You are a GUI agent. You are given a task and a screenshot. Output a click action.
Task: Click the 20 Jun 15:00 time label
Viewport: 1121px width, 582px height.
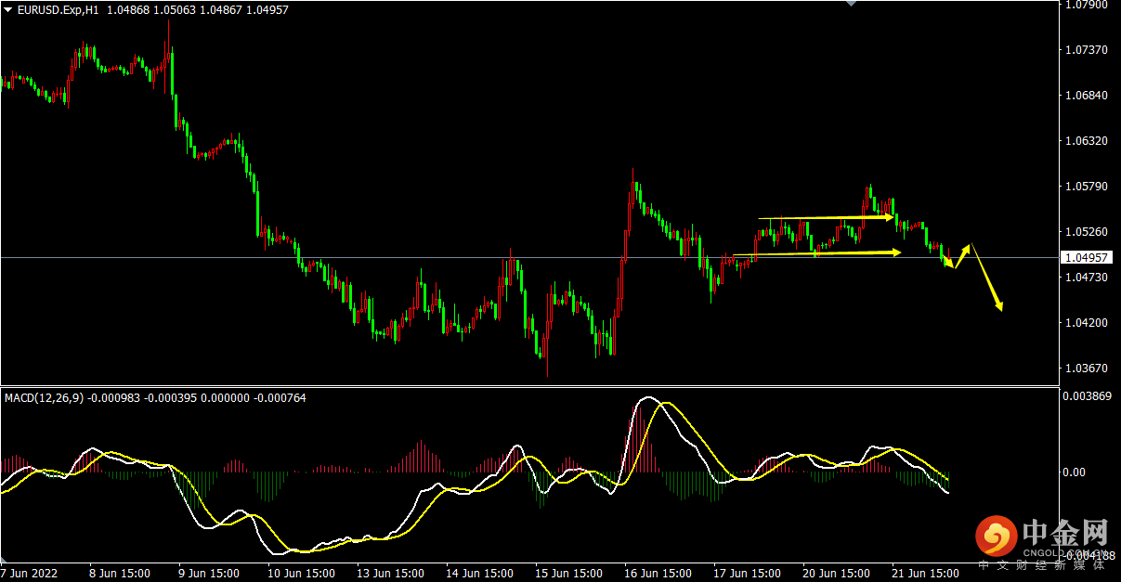click(x=837, y=573)
